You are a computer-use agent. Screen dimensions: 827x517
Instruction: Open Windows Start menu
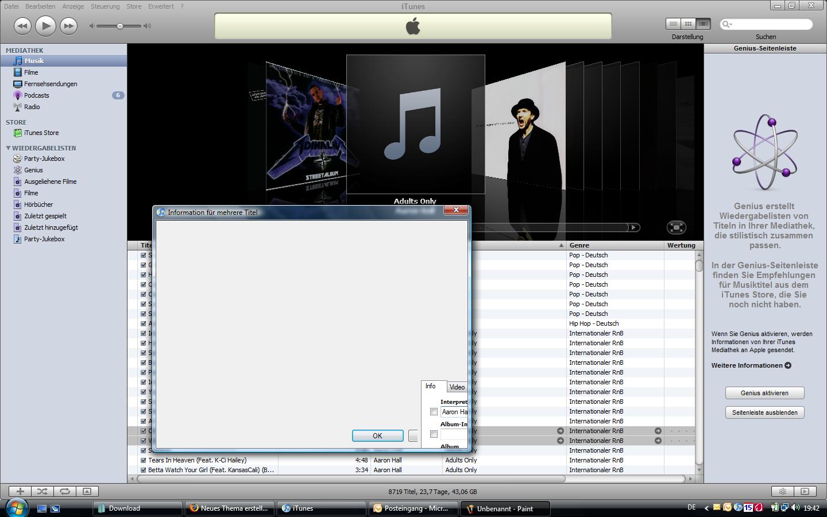(x=17, y=508)
